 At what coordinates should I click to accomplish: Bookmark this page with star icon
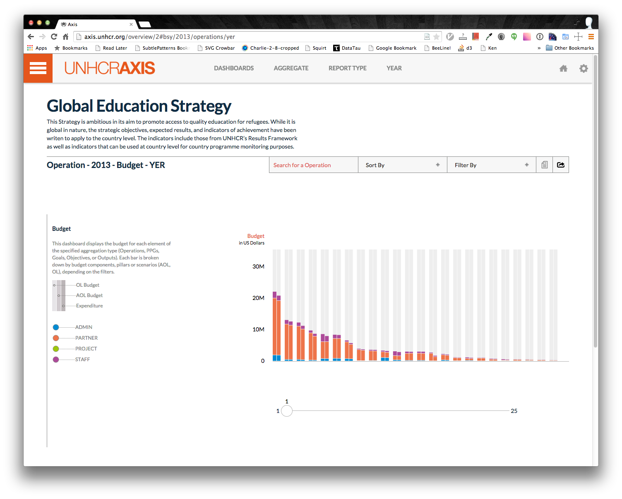click(436, 37)
